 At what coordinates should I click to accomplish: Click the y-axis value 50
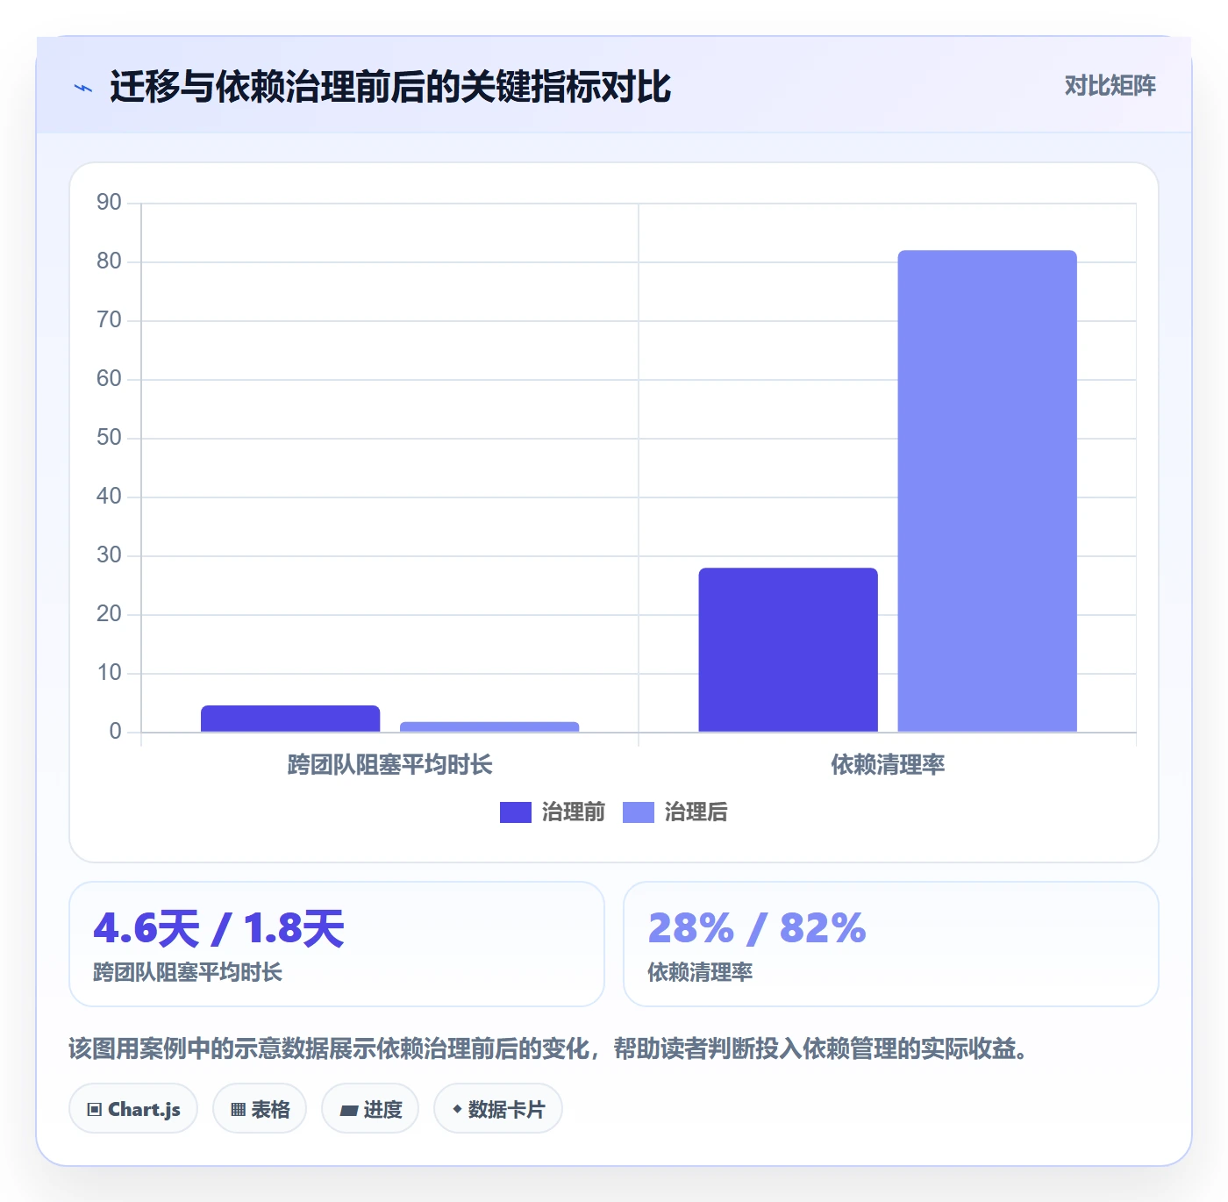tap(109, 438)
